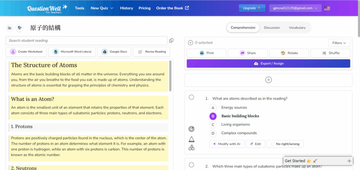Screen dimensions: 360x170
Task: Check the No right/wrong box
Action: click(x=272, y=144)
